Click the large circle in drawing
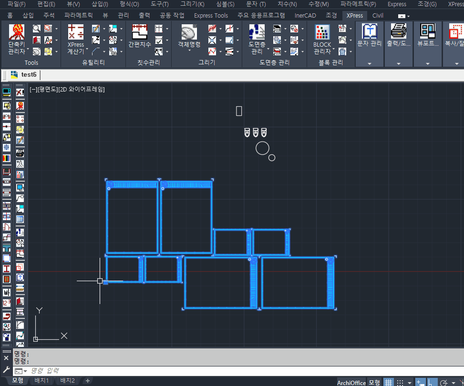 pyautogui.click(x=262, y=148)
